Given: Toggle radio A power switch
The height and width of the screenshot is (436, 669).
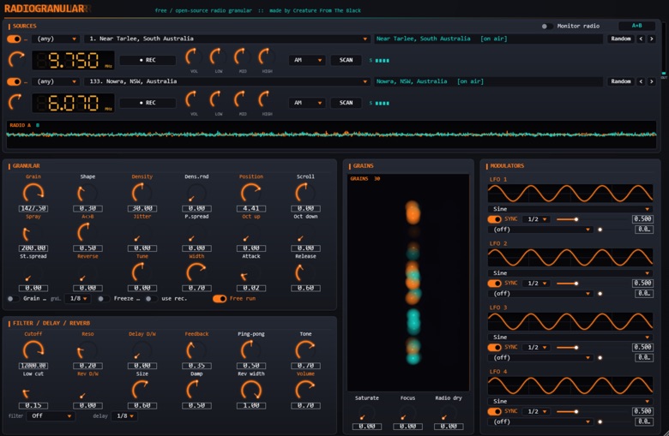Looking at the screenshot, I should pos(14,39).
